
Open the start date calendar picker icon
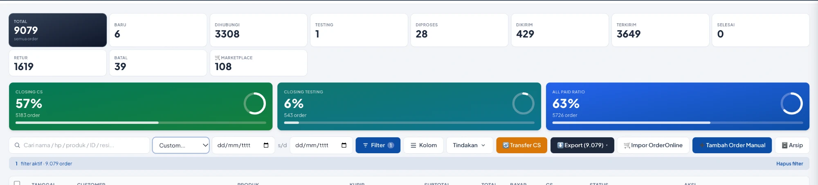[266, 145]
